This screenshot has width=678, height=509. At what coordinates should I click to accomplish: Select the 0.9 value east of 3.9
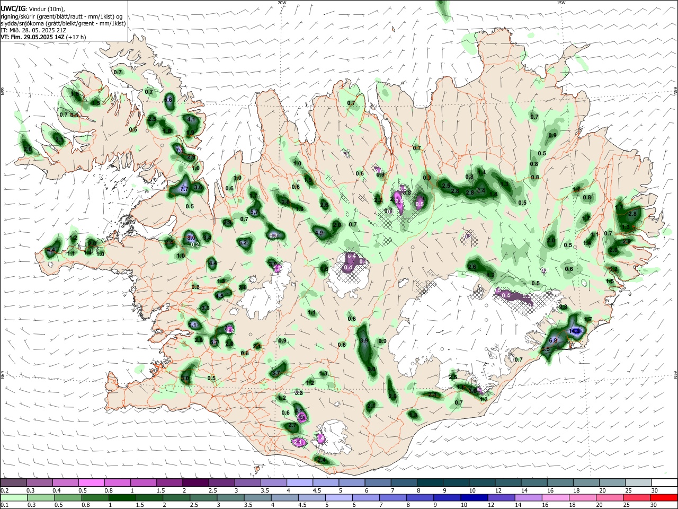382,341
